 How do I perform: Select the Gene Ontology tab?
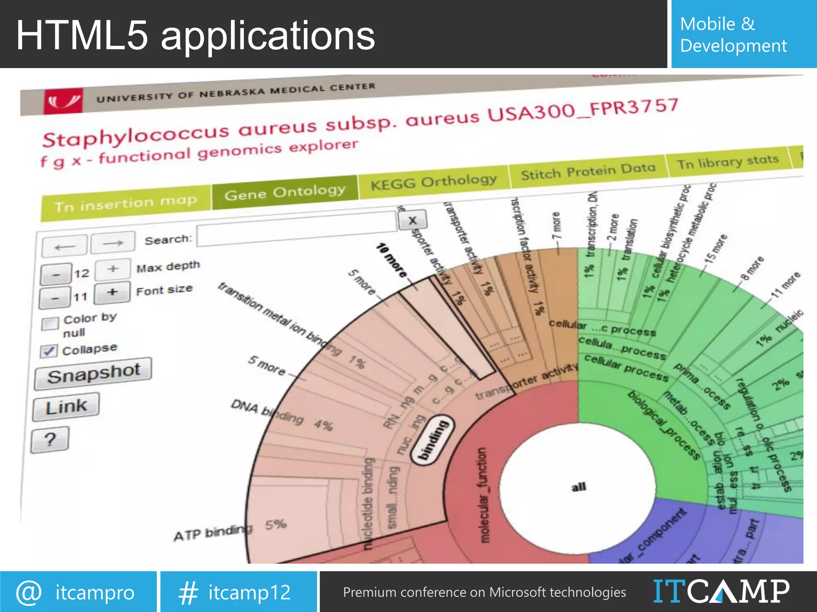point(284,193)
